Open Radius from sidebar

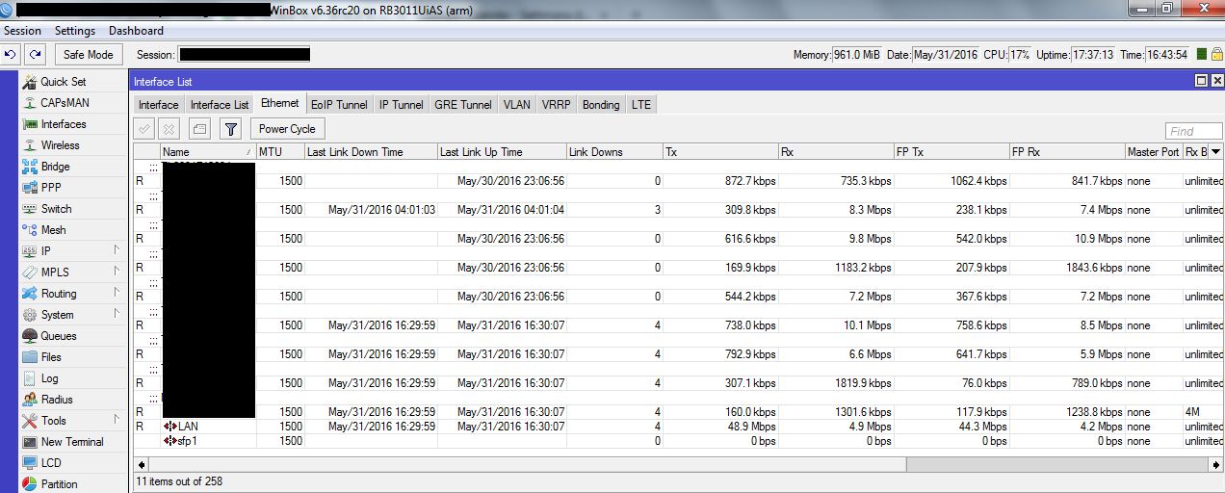(x=56, y=400)
